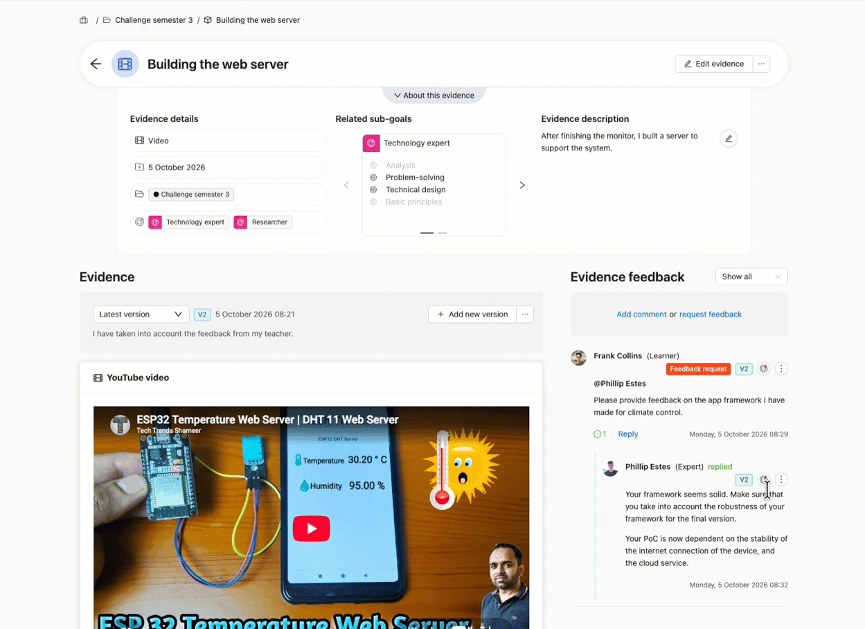865x629 pixels.
Task: Open the Challenge semester 3 breadcrumb
Action: click(x=154, y=20)
